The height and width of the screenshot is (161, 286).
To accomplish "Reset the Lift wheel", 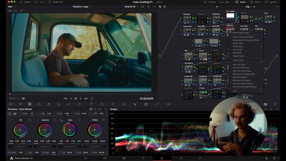I will (x=30, y=120).
